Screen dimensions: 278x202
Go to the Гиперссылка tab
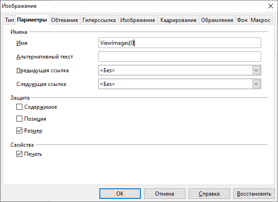(x=99, y=20)
